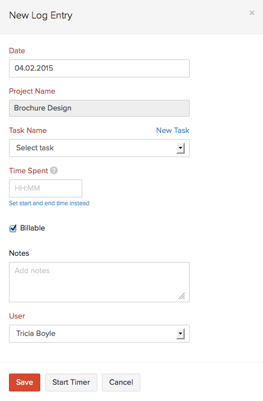
Task: Open the Select task dropdown
Action: [99, 148]
